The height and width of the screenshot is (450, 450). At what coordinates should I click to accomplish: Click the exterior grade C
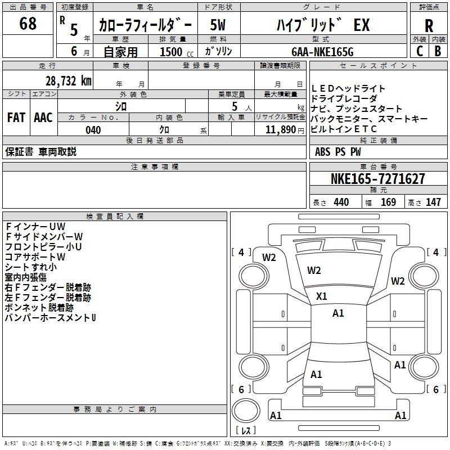click(419, 51)
